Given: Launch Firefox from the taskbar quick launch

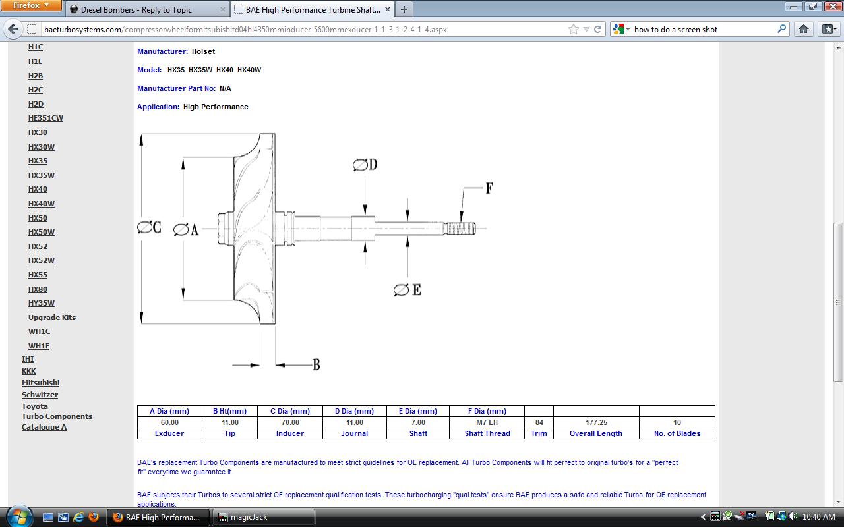Looking at the screenshot, I should 94,517.
